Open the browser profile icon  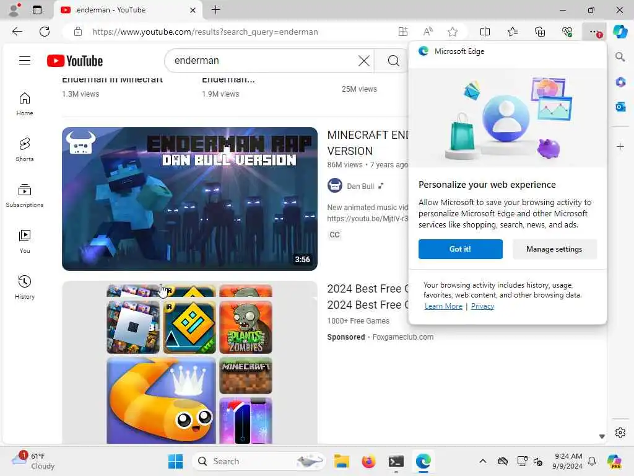tap(15, 10)
